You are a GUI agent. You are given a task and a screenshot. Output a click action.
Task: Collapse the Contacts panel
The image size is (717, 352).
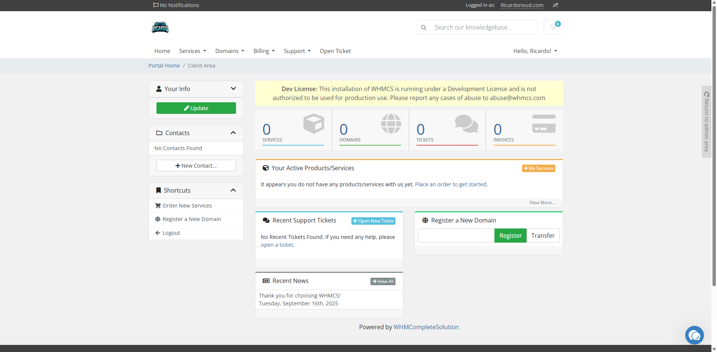coord(233,133)
